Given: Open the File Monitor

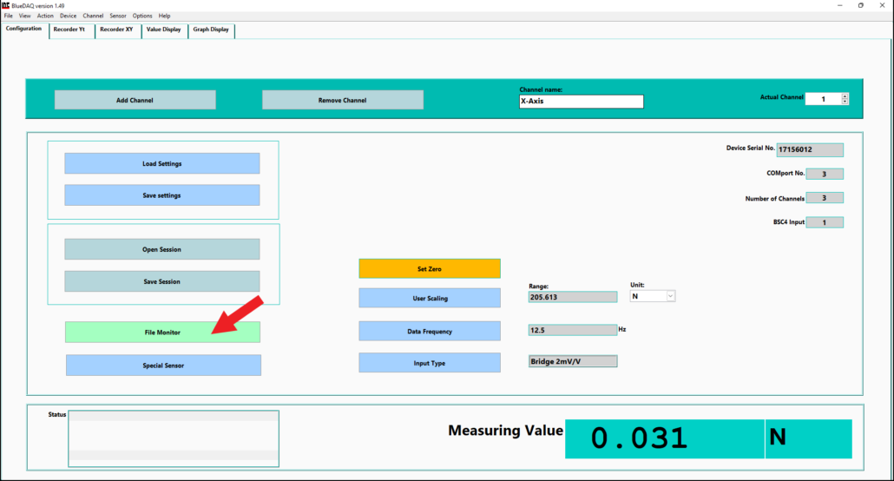Looking at the screenshot, I should click(161, 332).
